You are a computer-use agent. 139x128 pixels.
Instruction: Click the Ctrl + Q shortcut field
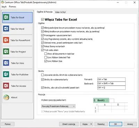click(x=112, y=88)
